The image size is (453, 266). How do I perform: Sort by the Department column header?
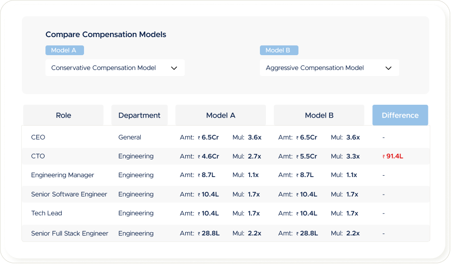(139, 115)
